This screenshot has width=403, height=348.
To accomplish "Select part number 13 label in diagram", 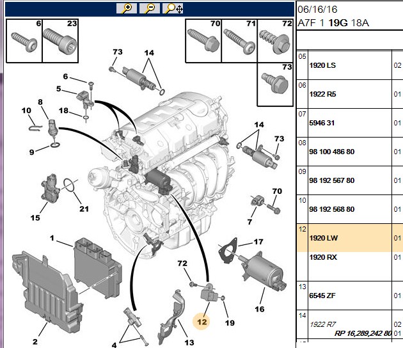I will (x=189, y=342).
